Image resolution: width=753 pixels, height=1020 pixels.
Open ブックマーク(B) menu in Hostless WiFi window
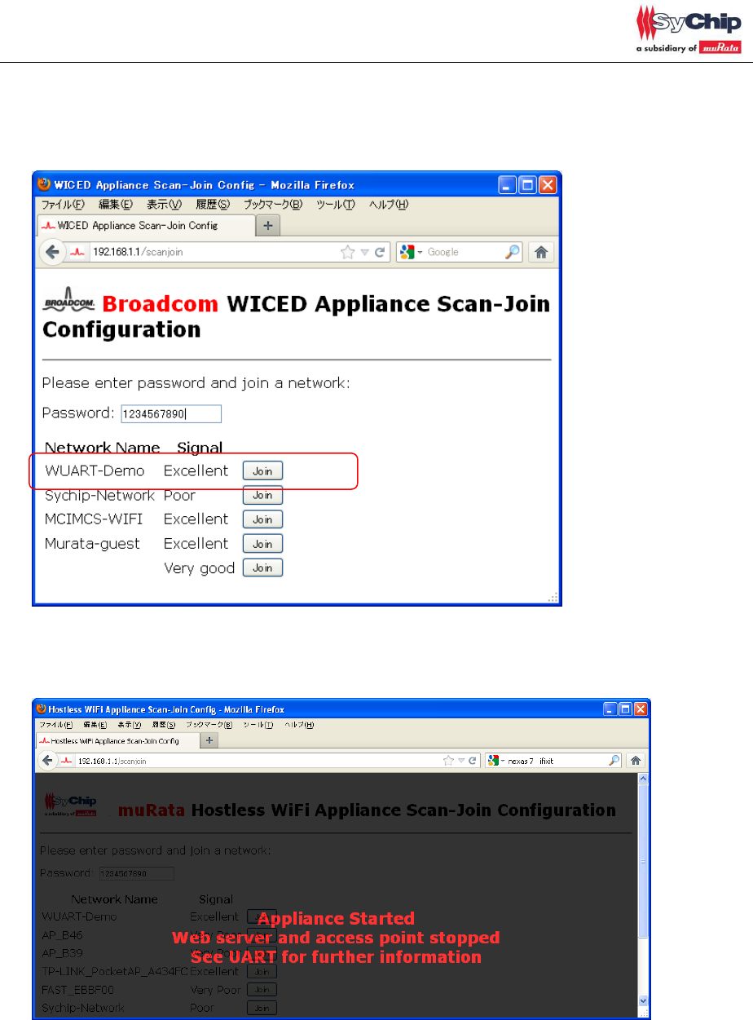pos(209,725)
